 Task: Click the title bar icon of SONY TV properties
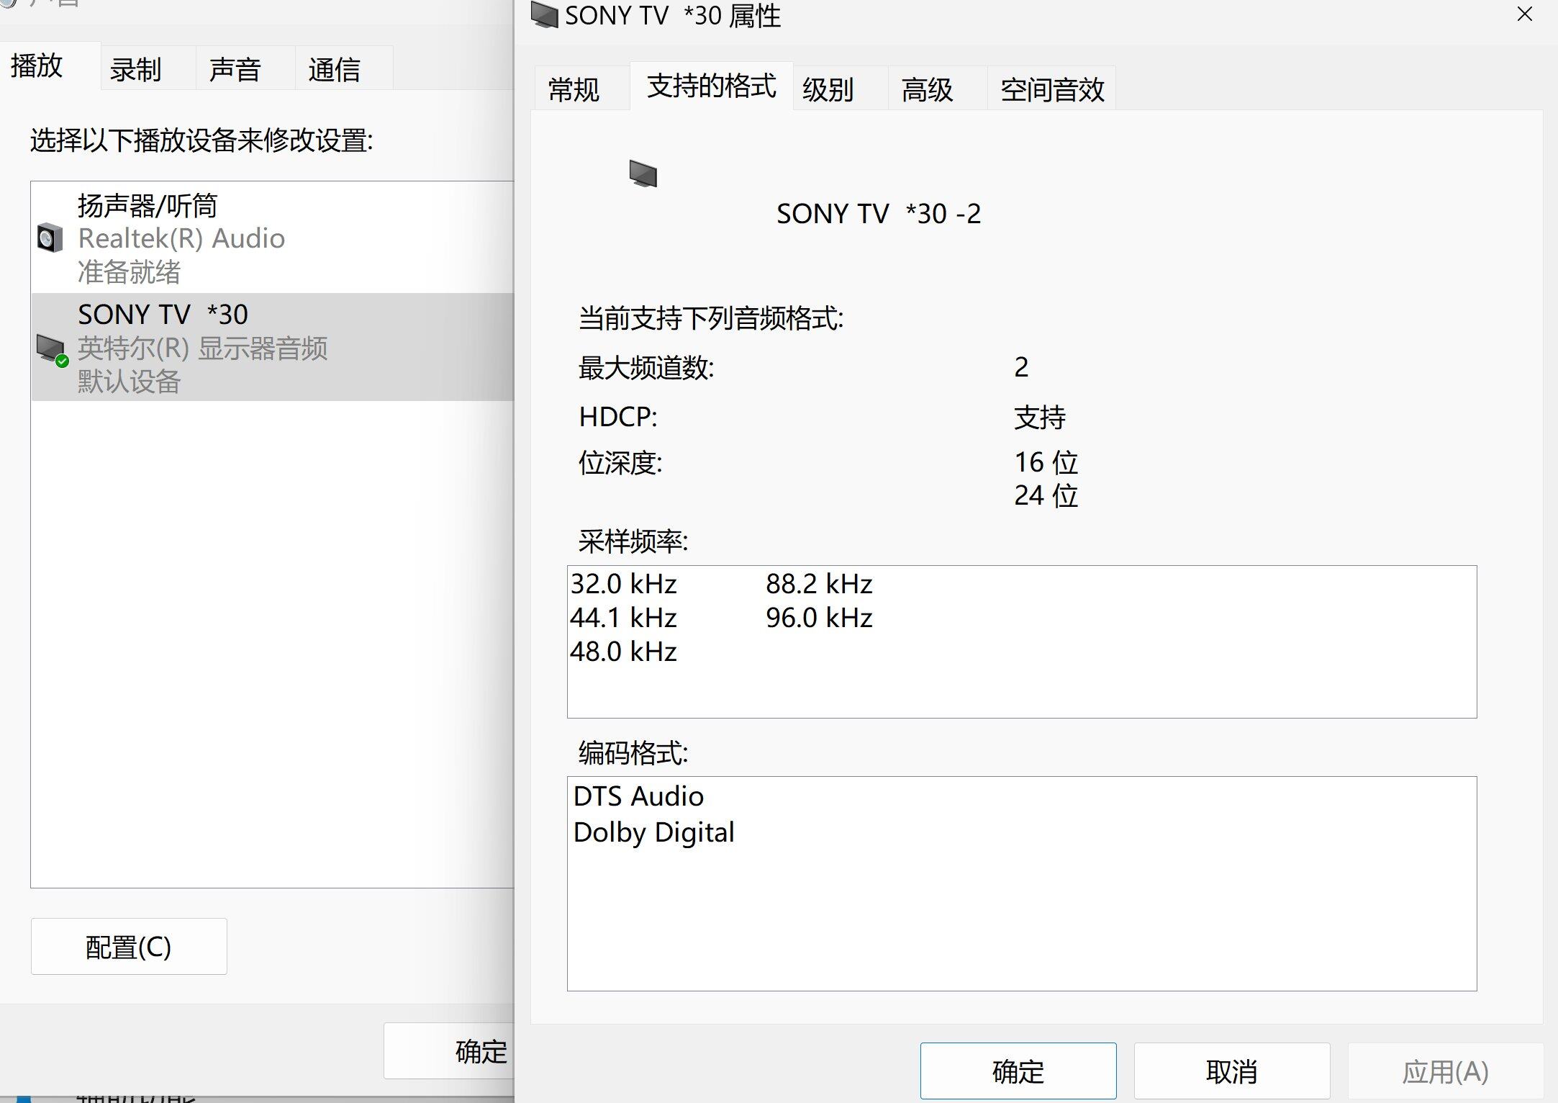pyautogui.click(x=544, y=15)
